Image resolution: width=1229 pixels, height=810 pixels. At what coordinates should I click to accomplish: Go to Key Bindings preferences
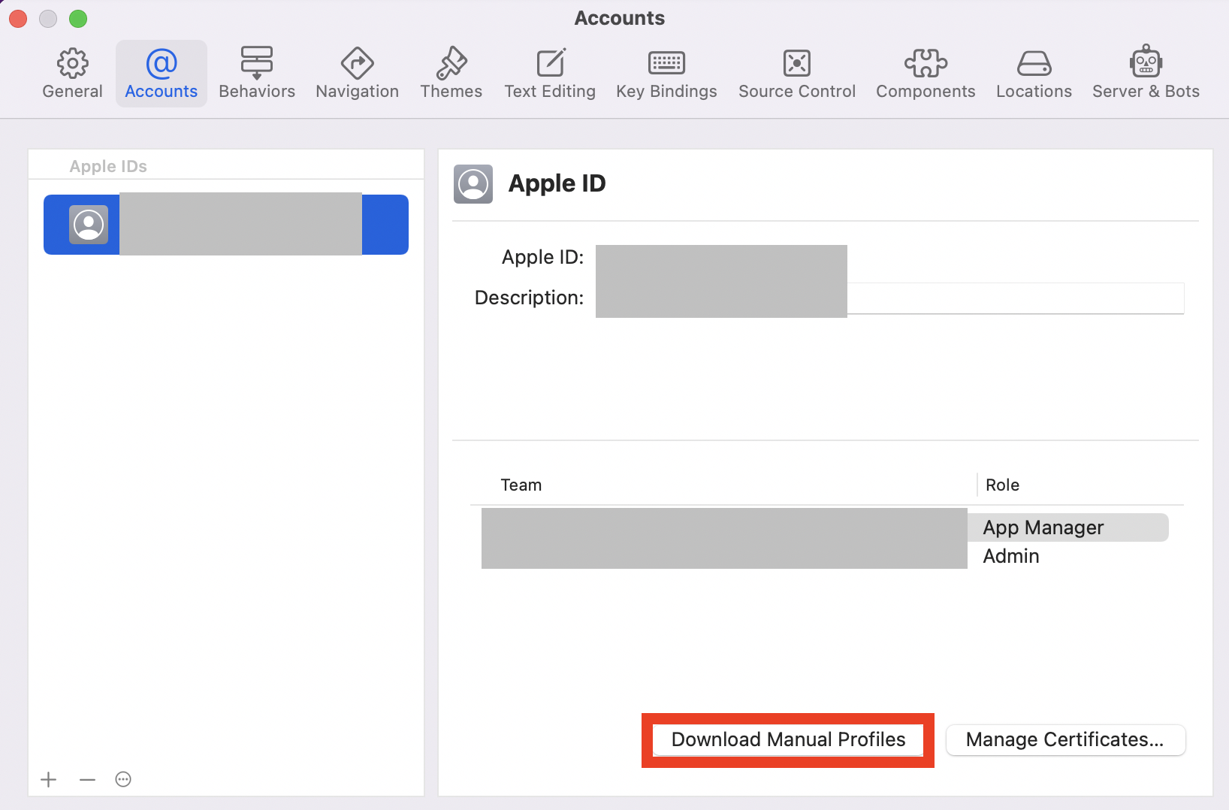(x=666, y=74)
